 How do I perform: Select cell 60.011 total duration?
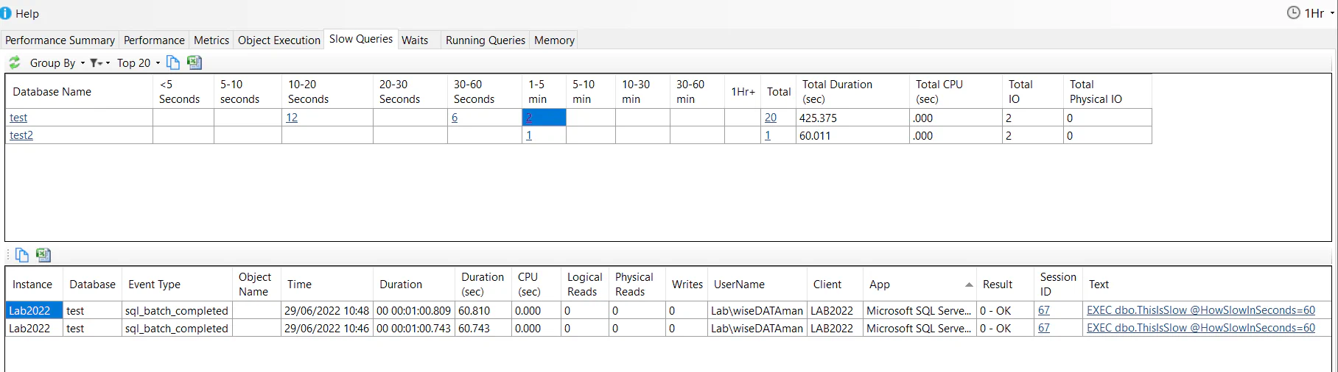click(x=852, y=135)
